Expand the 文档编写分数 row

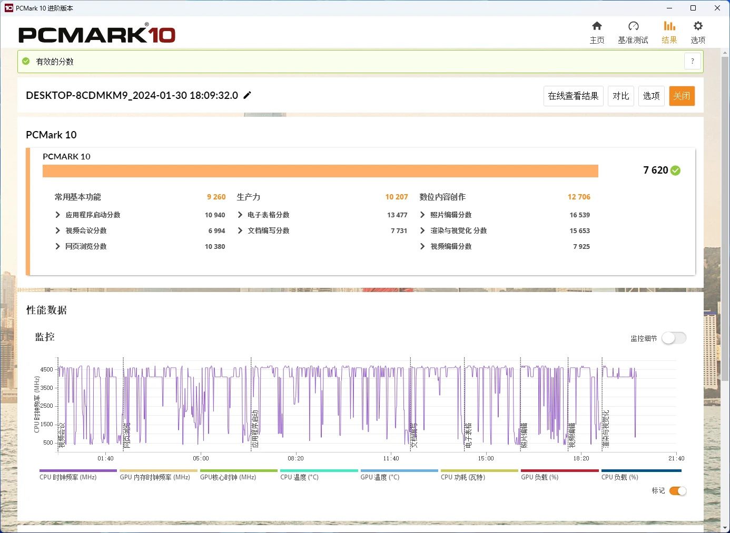(x=240, y=230)
